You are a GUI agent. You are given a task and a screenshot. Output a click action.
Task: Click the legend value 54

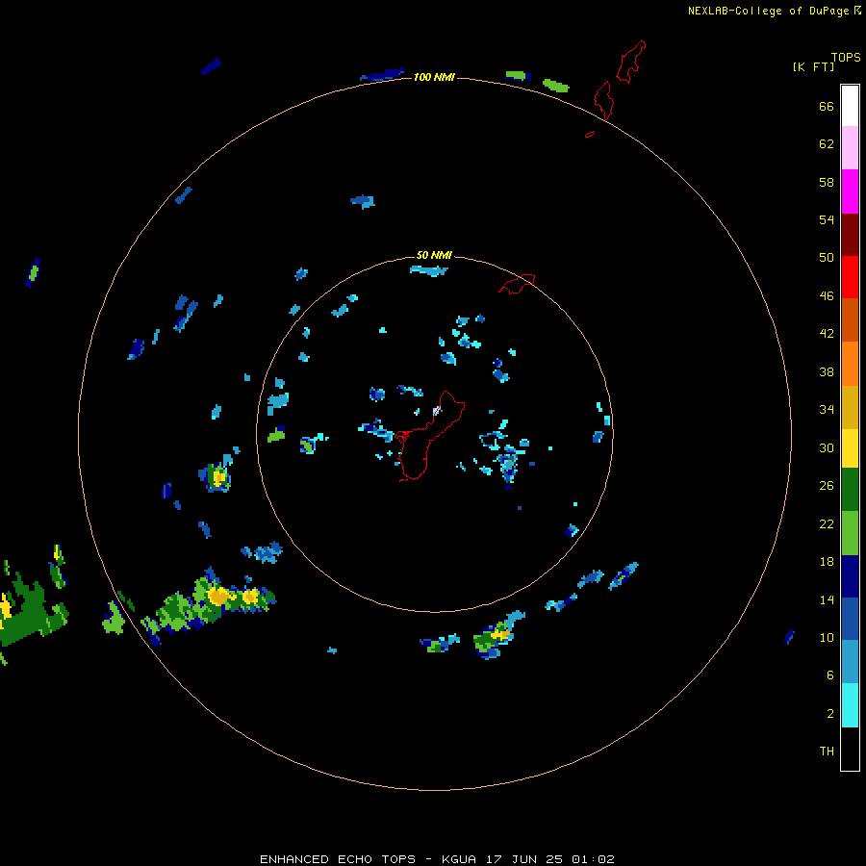(x=827, y=219)
